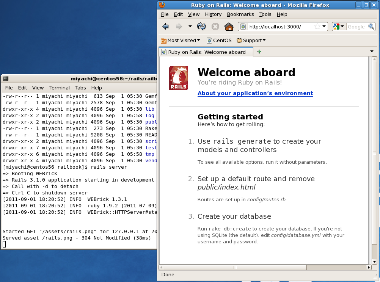Open a new tab with the plus icon

pos(259,52)
